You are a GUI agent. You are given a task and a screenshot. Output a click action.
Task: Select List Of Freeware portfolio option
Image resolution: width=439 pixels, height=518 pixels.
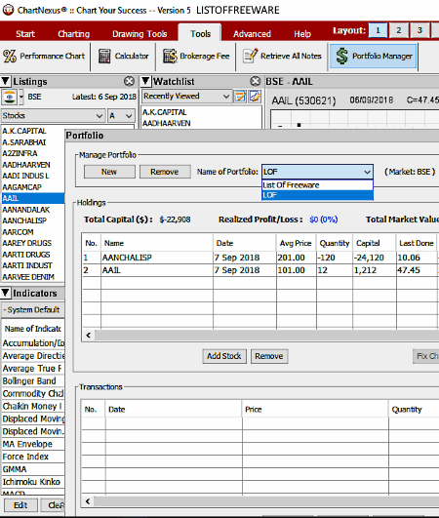tap(317, 185)
